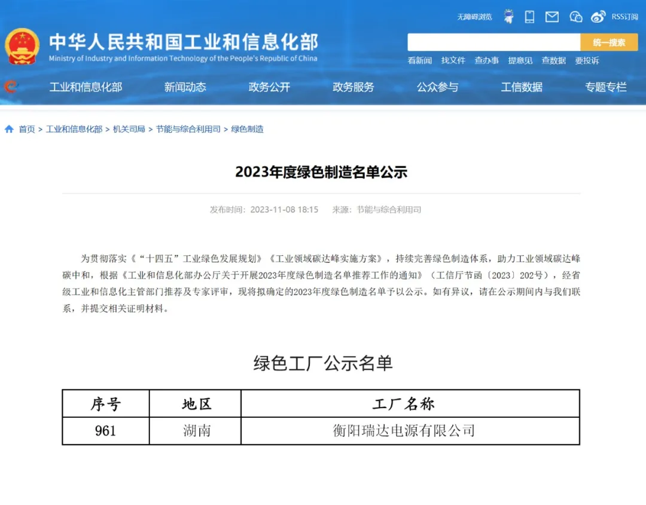The image size is (646, 505).
Task: Click the RSS订阅 link
Action: pos(624,17)
